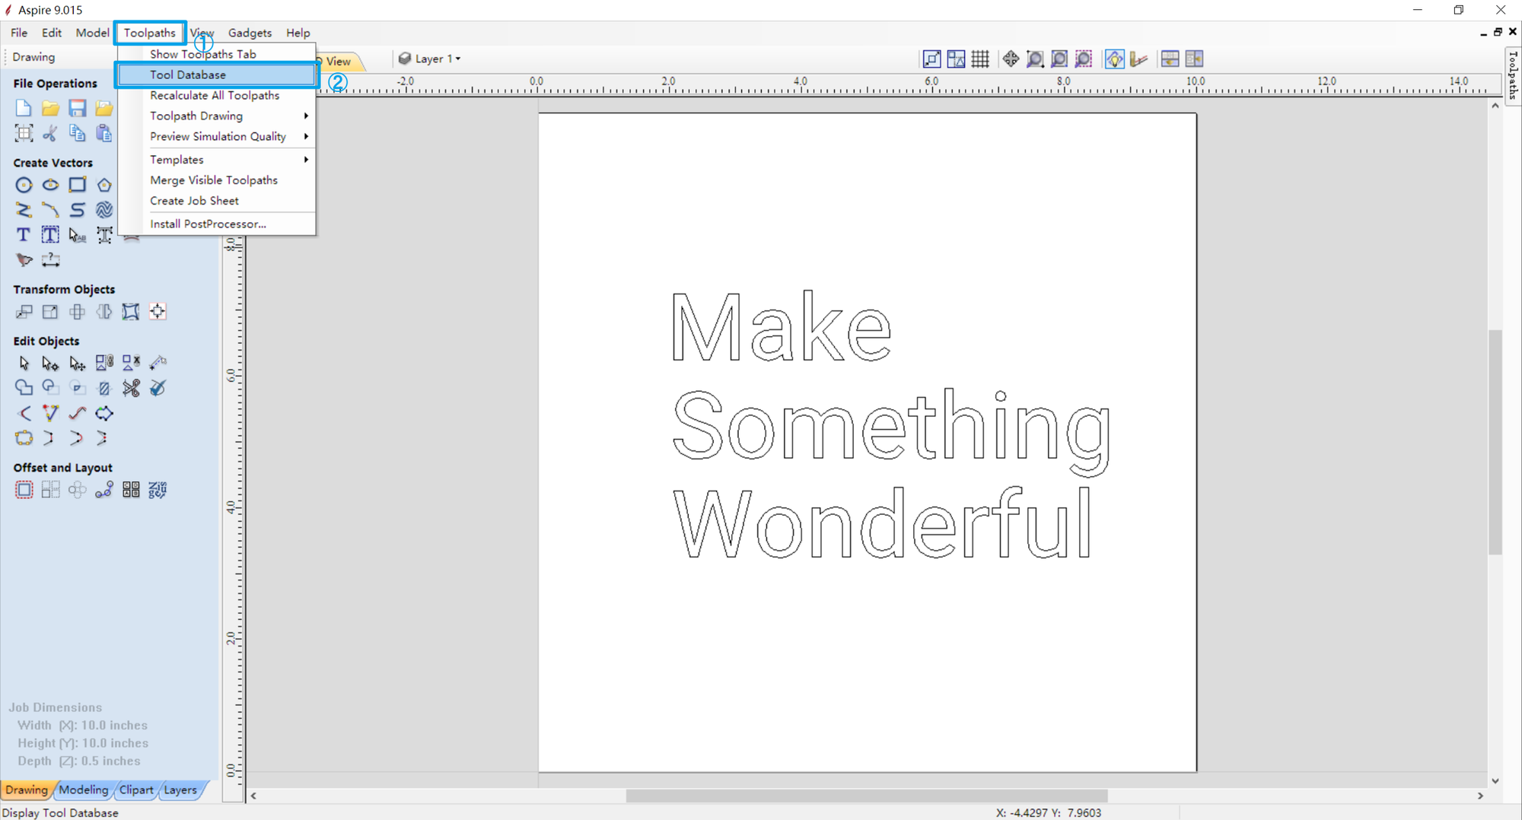
Task: Click the vertical scrollbar thumb beside the canvas
Action: pyautogui.click(x=1495, y=442)
